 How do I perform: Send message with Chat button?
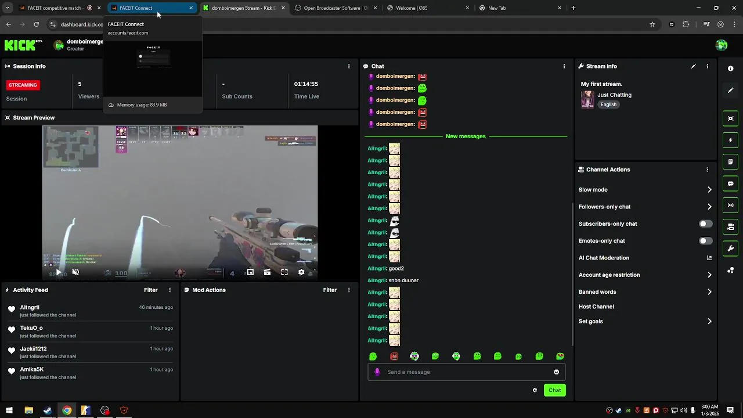tap(554, 390)
